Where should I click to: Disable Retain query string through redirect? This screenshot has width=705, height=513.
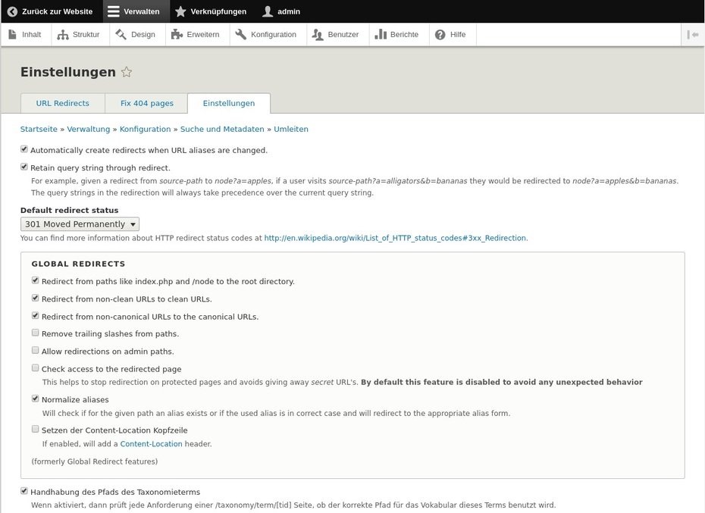[x=24, y=167]
